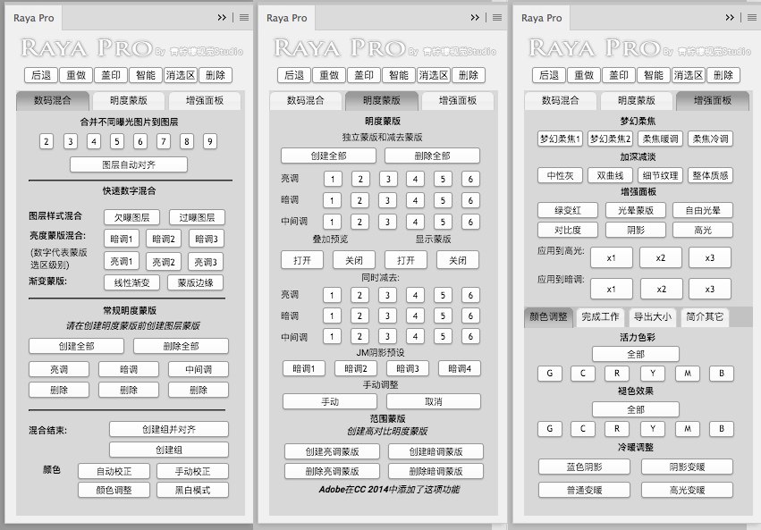
Task: Select 过曝图层 layer style blend
Action: tap(197, 218)
